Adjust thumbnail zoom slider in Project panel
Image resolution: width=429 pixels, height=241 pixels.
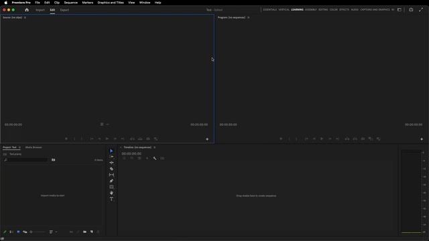pyautogui.click(x=37, y=232)
